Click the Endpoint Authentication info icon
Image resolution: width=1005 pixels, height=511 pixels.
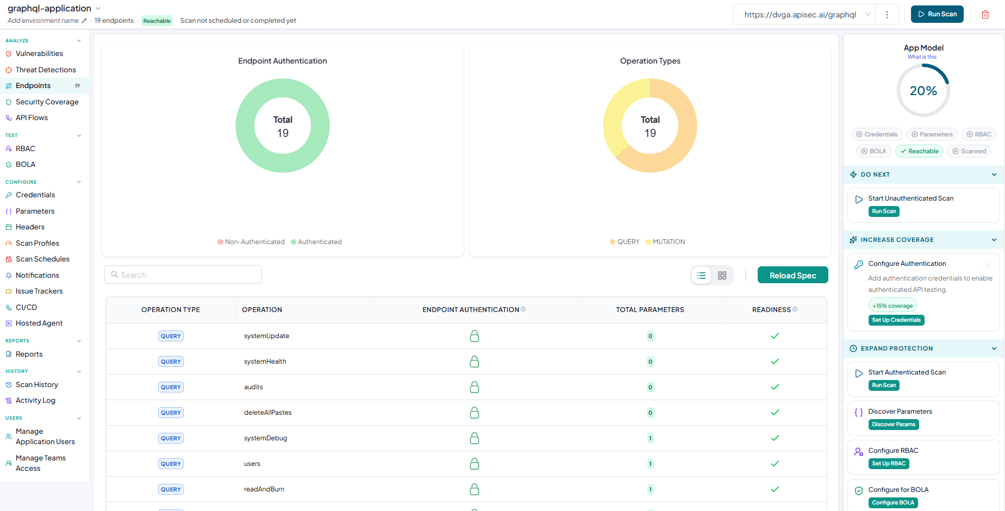click(x=523, y=309)
